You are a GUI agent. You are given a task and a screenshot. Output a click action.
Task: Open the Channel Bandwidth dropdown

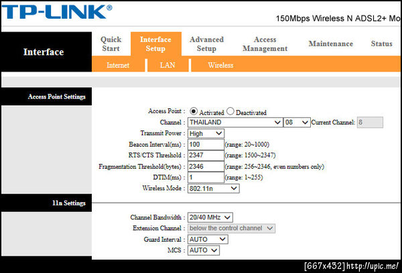(x=210, y=217)
